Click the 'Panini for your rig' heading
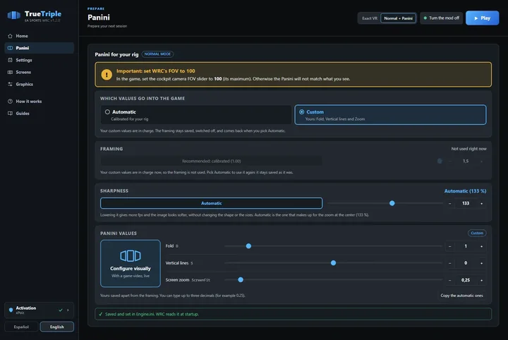Screen dimensions: 508x340 point(116,54)
